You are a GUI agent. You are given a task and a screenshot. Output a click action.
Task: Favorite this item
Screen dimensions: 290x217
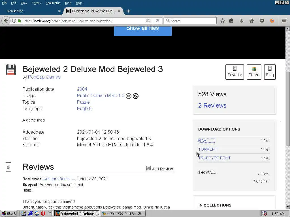point(235,72)
